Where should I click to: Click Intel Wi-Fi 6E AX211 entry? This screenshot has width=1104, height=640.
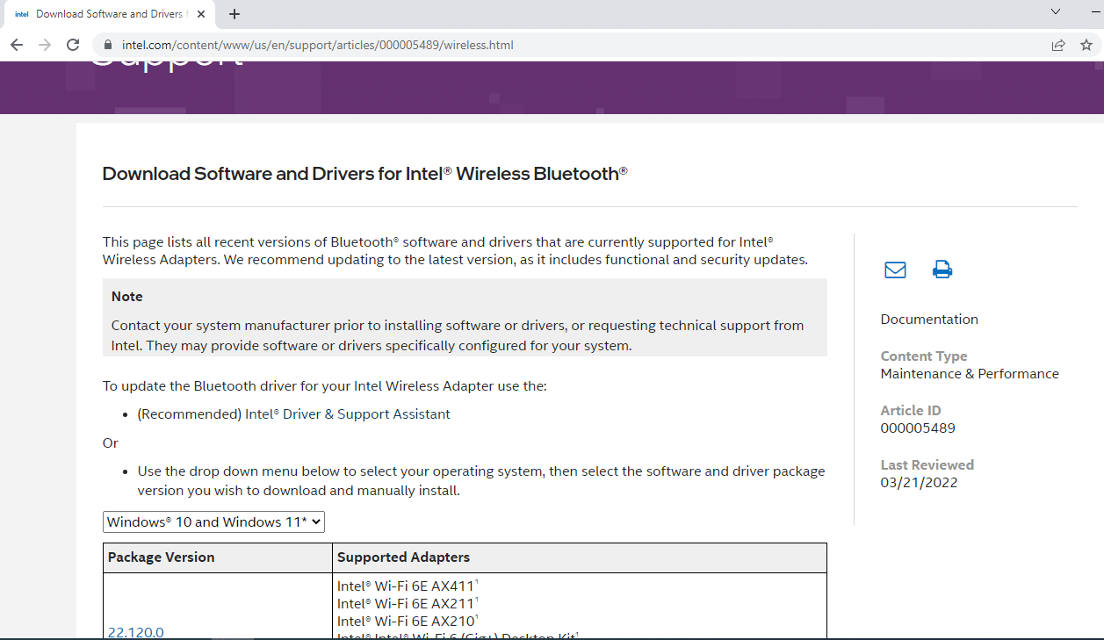[x=408, y=603]
